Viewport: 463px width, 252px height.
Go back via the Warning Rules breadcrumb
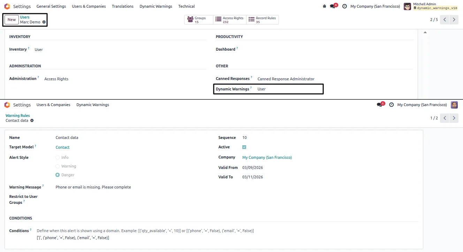click(x=18, y=116)
